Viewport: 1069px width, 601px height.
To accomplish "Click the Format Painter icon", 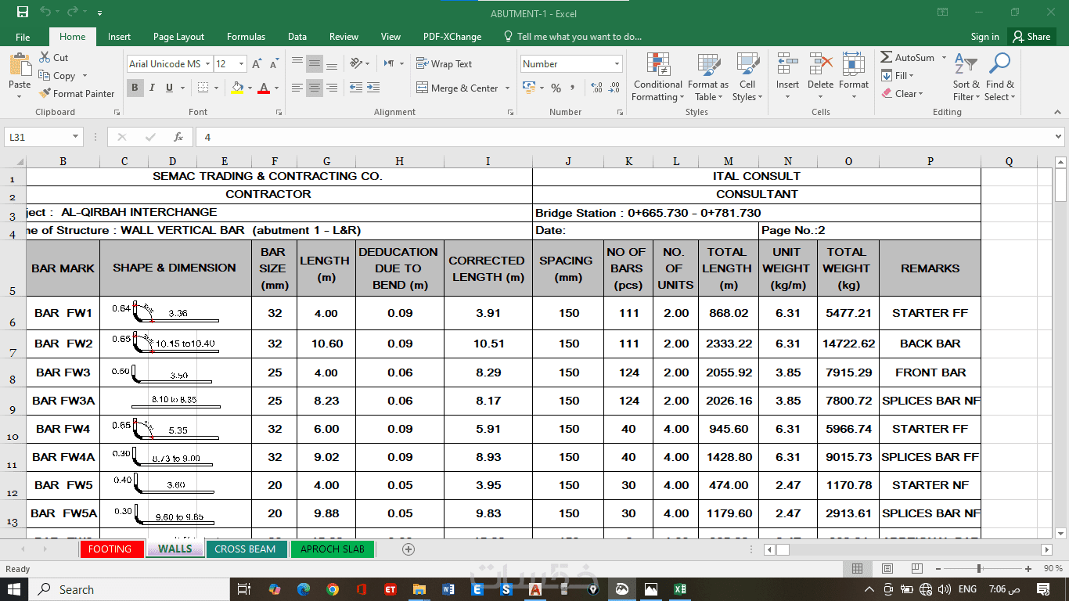I will 45,94.
